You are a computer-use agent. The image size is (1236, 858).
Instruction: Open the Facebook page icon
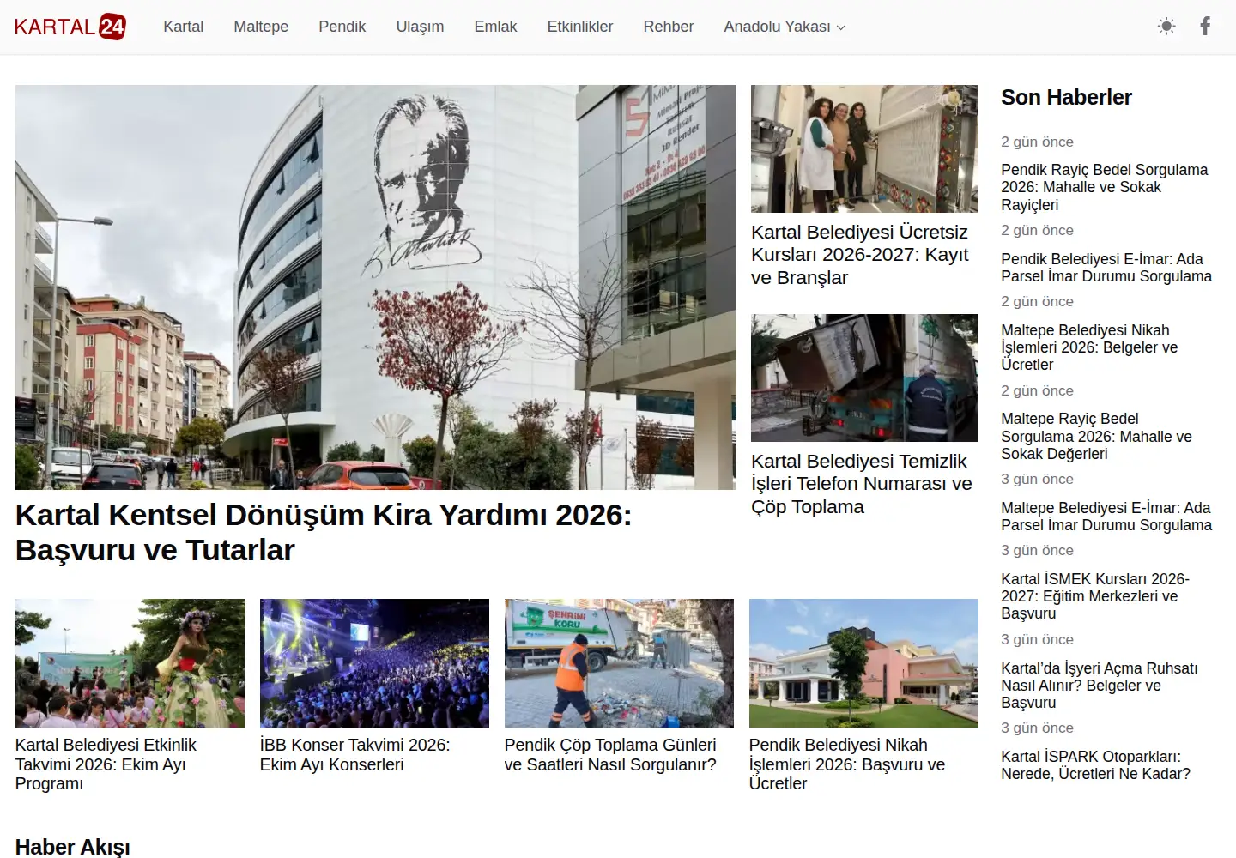1205,27
